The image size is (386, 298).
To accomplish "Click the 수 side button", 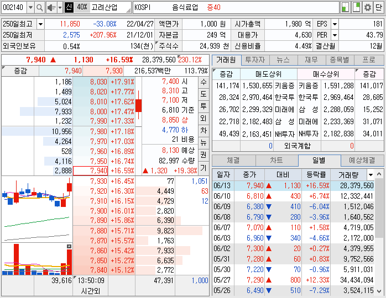I will click(204, 82).
